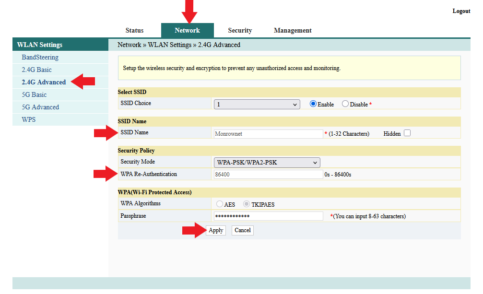The height and width of the screenshot is (294, 483).
Task: Select the Network tab
Action: click(187, 31)
